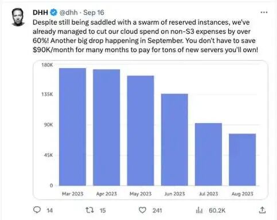Viewport: 277px width, 220px height.
Task: Click the 241 likes count
Action: (157, 210)
